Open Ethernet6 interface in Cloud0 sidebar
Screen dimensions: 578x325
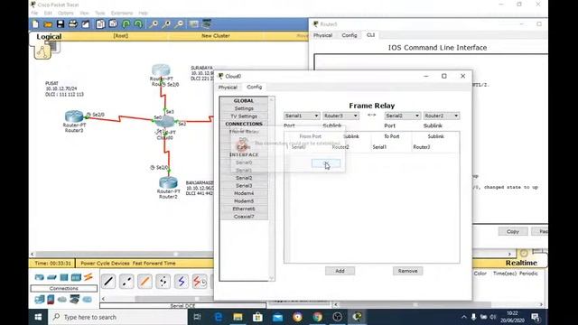pos(244,209)
